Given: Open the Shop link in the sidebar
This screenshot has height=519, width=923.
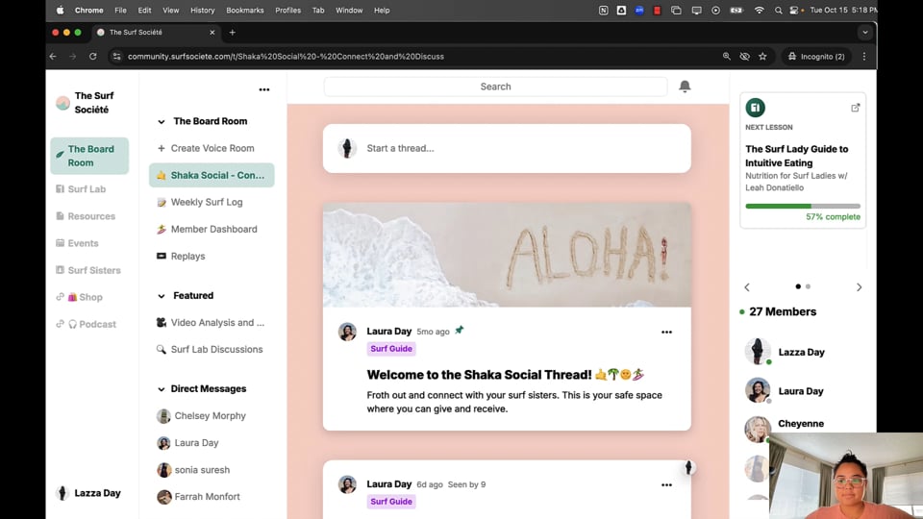Looking at the screenshot, I should (80, 297).
